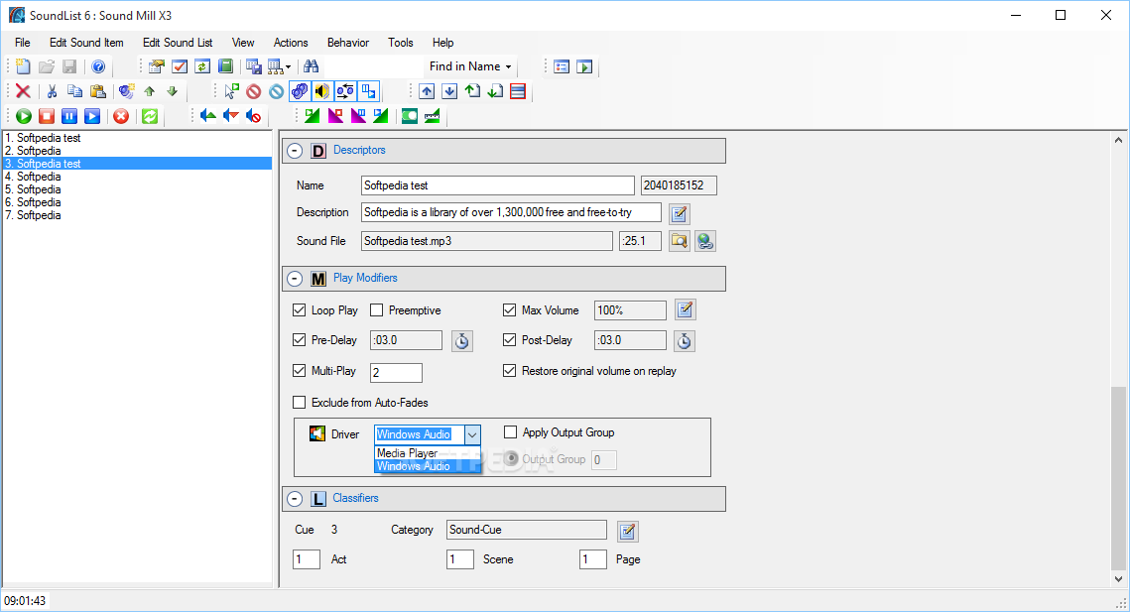Click the blue Pause button
This screenshot has height=612, width=1130.
[69, 116]
